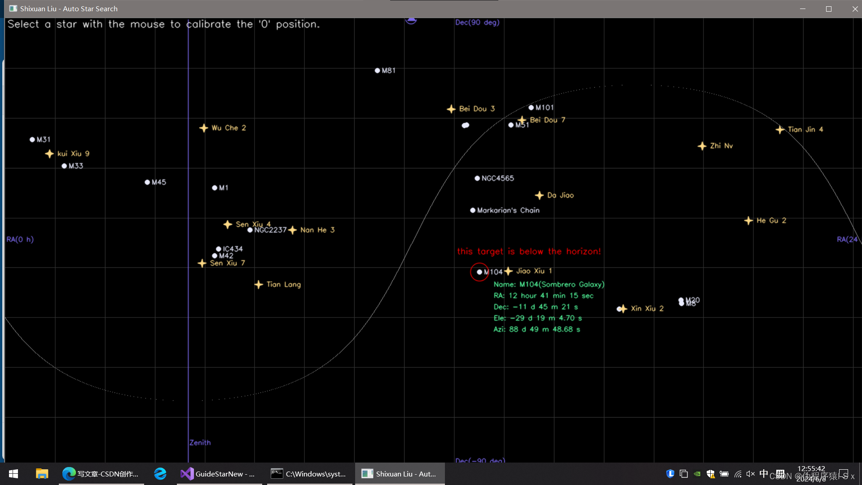Click the M31 object dot
The image size is (862, 485).
[x=32, y=140]
